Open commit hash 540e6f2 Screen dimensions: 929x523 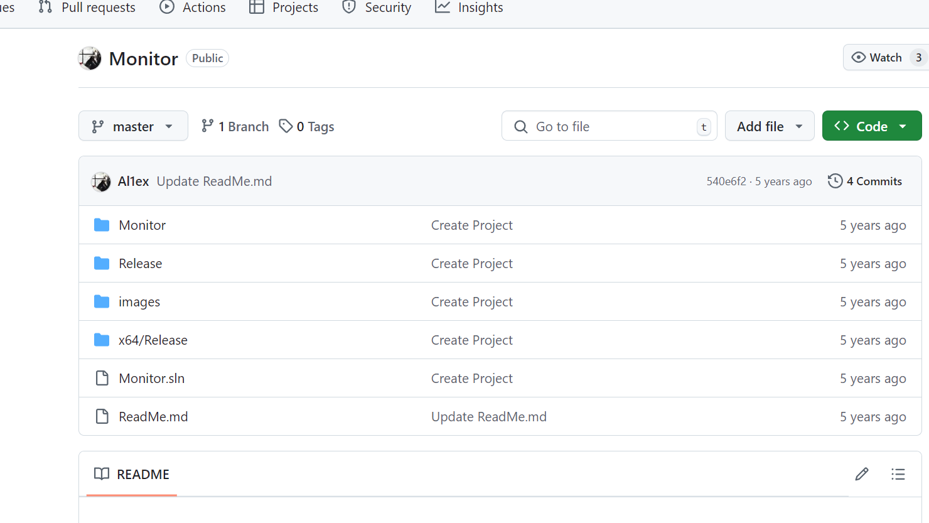(x=726, y=181)
